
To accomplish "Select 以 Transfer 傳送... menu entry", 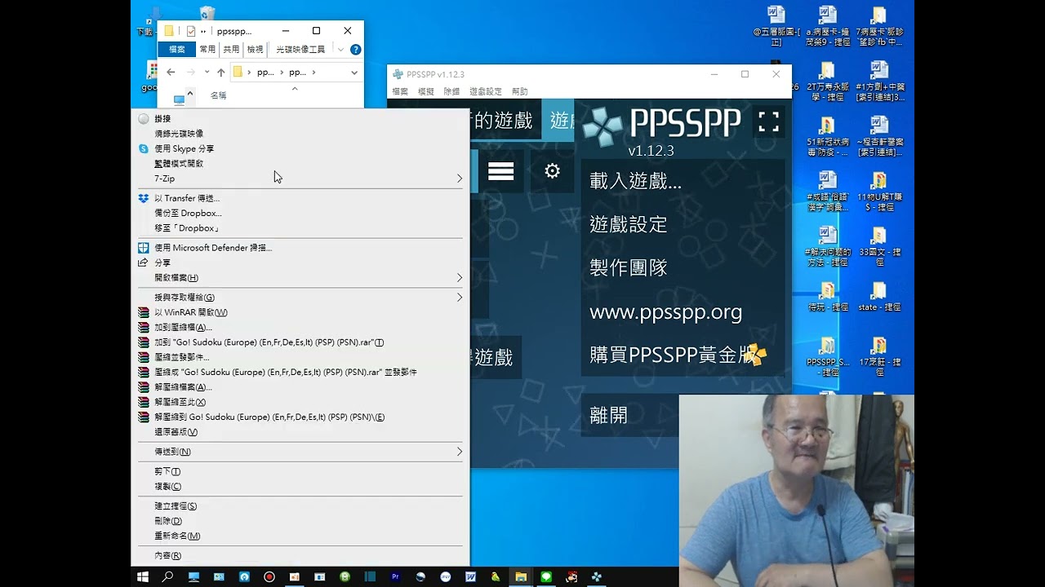I will point(300,198).
